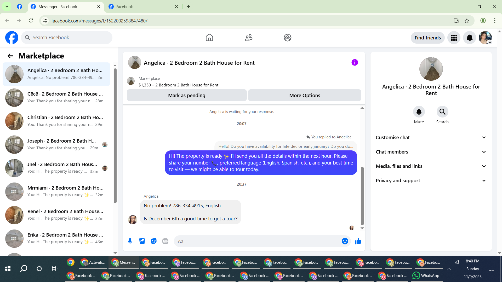This screenshot has width=502, height=282.
Task: Open the GIF picker
Action: pyautogui.click(x=165, y=241)
